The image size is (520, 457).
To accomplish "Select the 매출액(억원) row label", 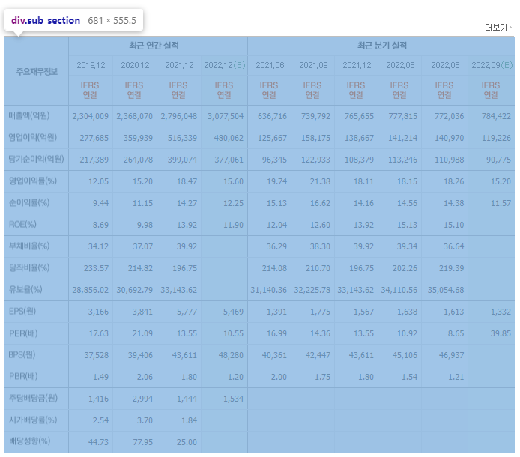I will (x=29, y=115).
